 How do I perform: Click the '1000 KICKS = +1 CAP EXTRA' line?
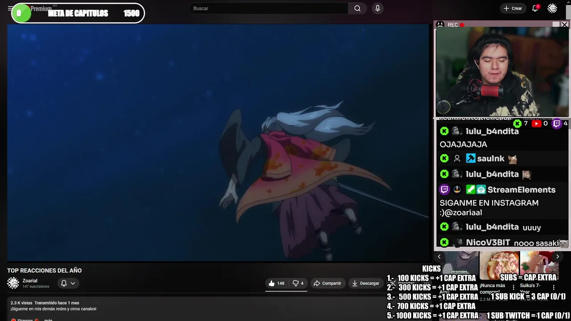tap(432, 316)
